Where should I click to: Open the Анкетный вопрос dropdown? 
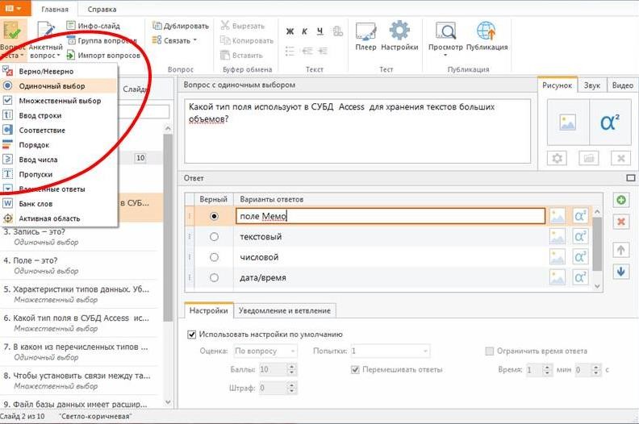pyautogui.click(x=46, y=40)
